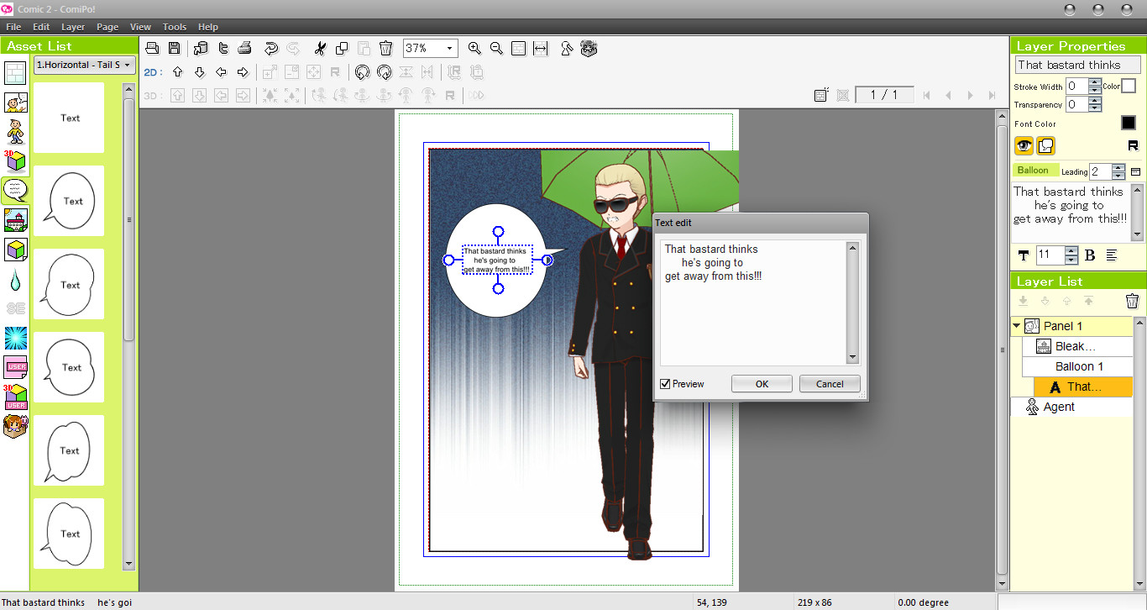Open the Tools menu
The width and height of the screenshot is (1147, 610).
175,26
